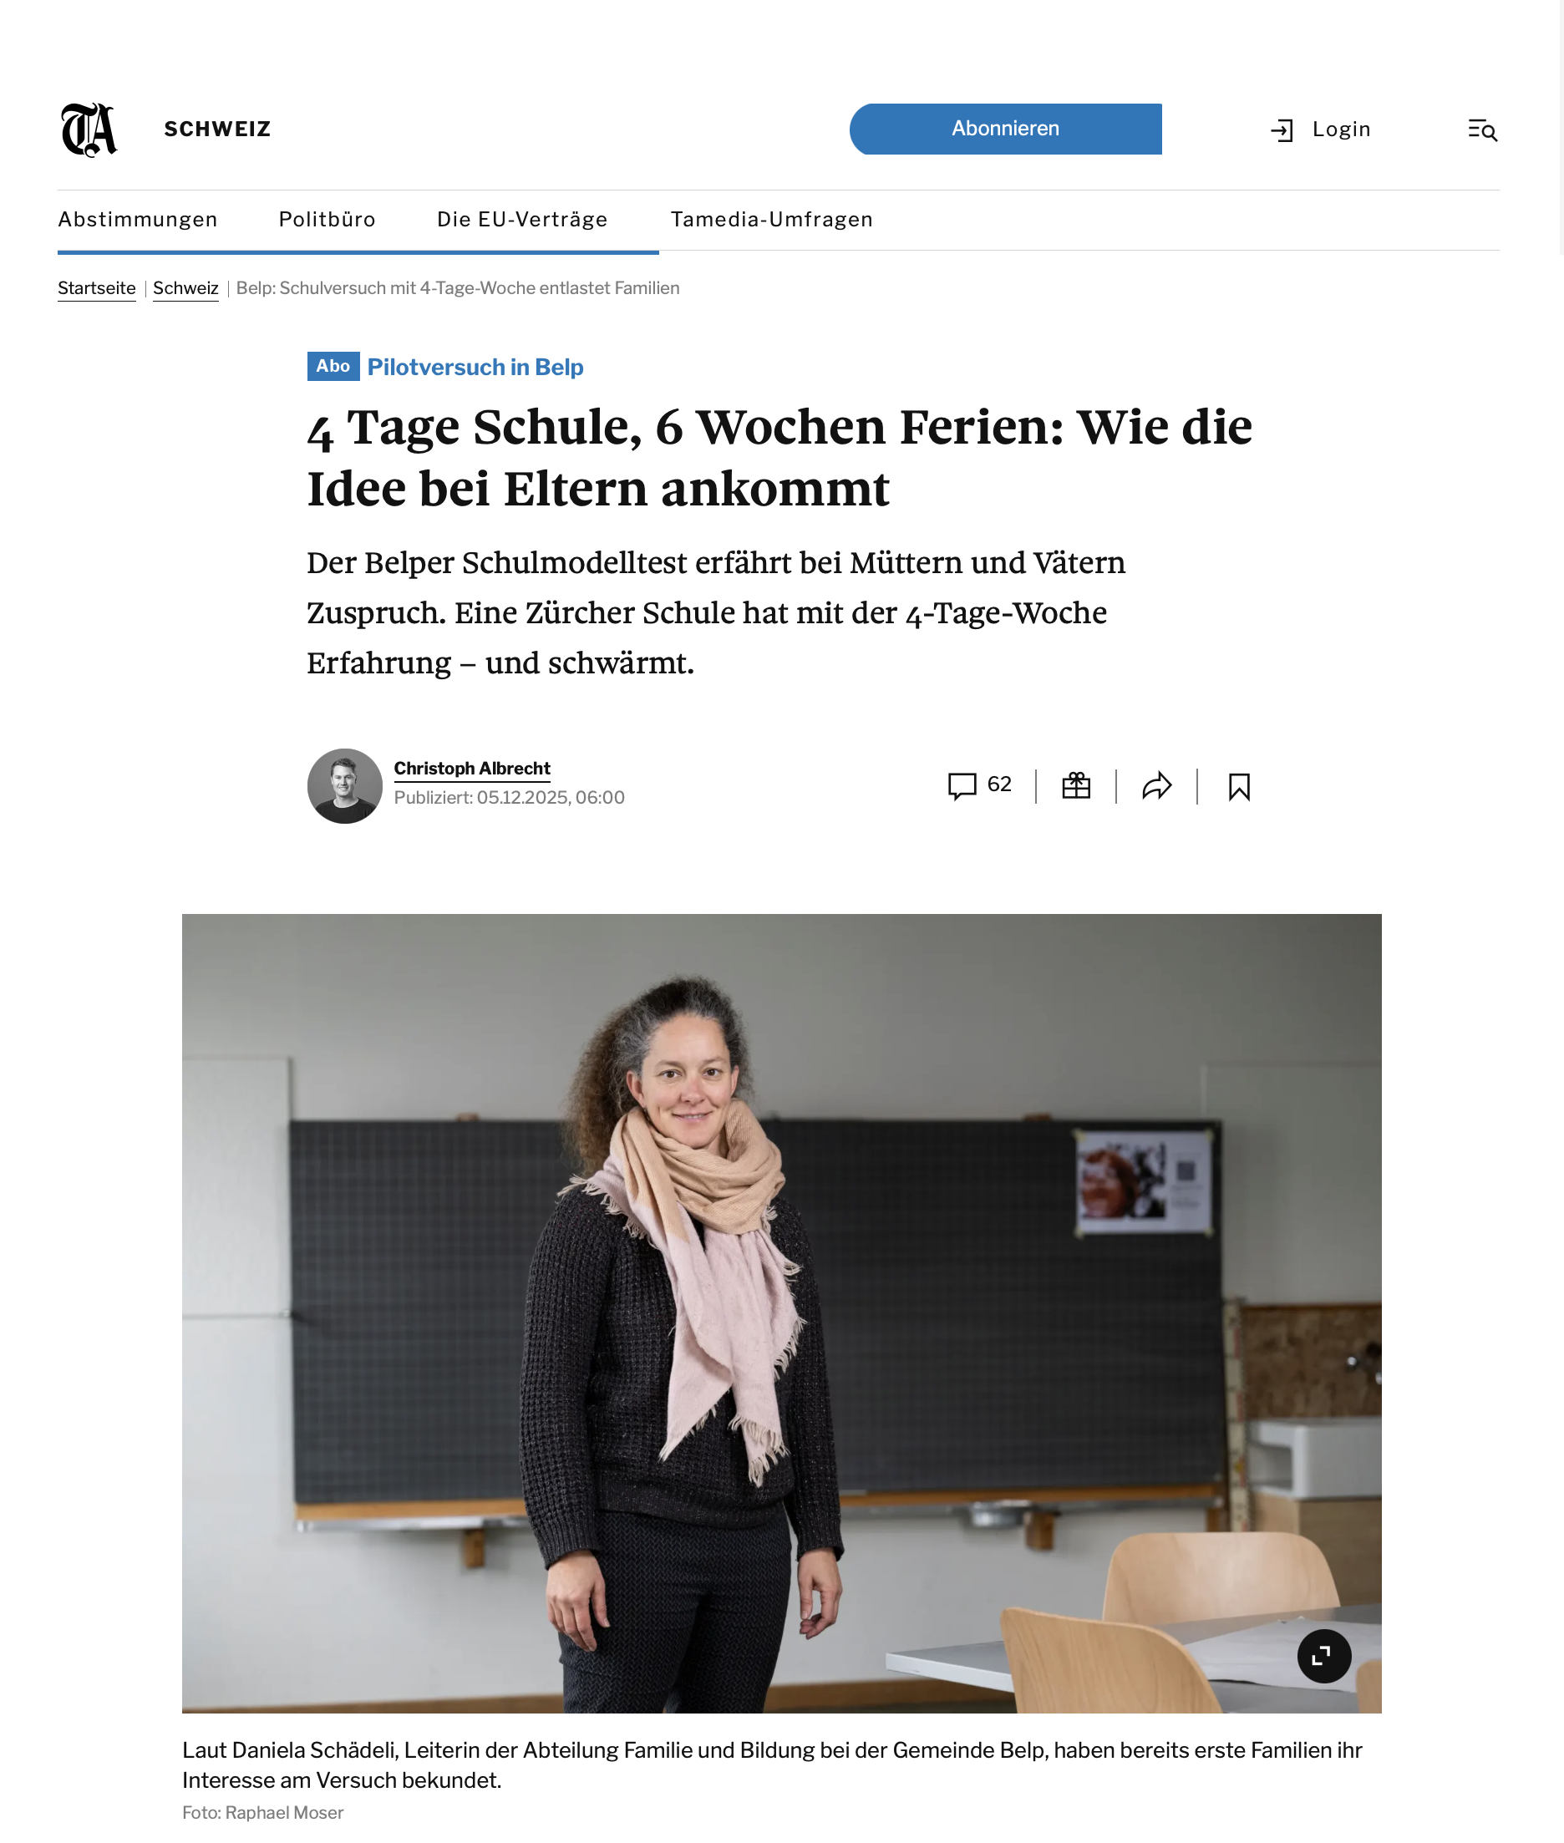Screen dimensions: 1564x1843
Task: Select the Politbüro tab
Action: [328, 220]
